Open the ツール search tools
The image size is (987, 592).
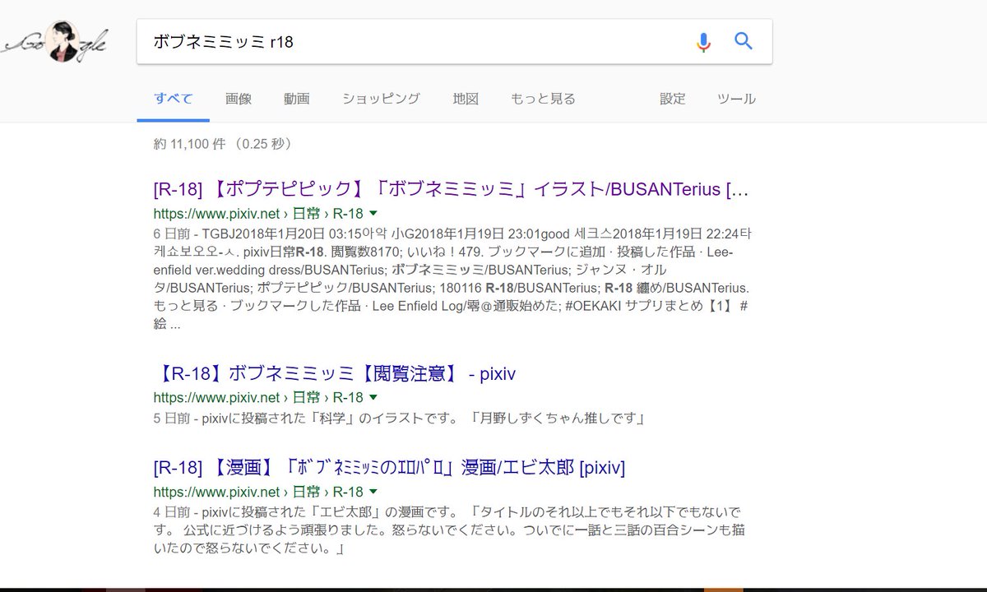click(x=736, y=99)
